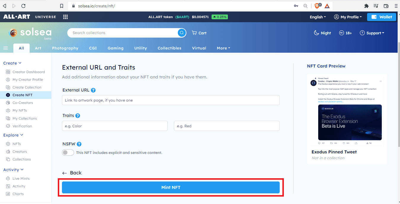The height and width of the screenshot is (204, 400).
Task: Toggle the 18+ content filter
Action: click(345, 33)
